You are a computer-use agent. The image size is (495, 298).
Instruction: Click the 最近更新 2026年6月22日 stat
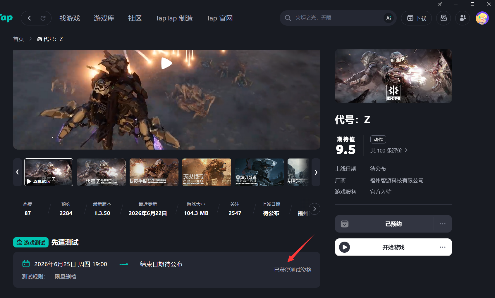tap(148, 209)
